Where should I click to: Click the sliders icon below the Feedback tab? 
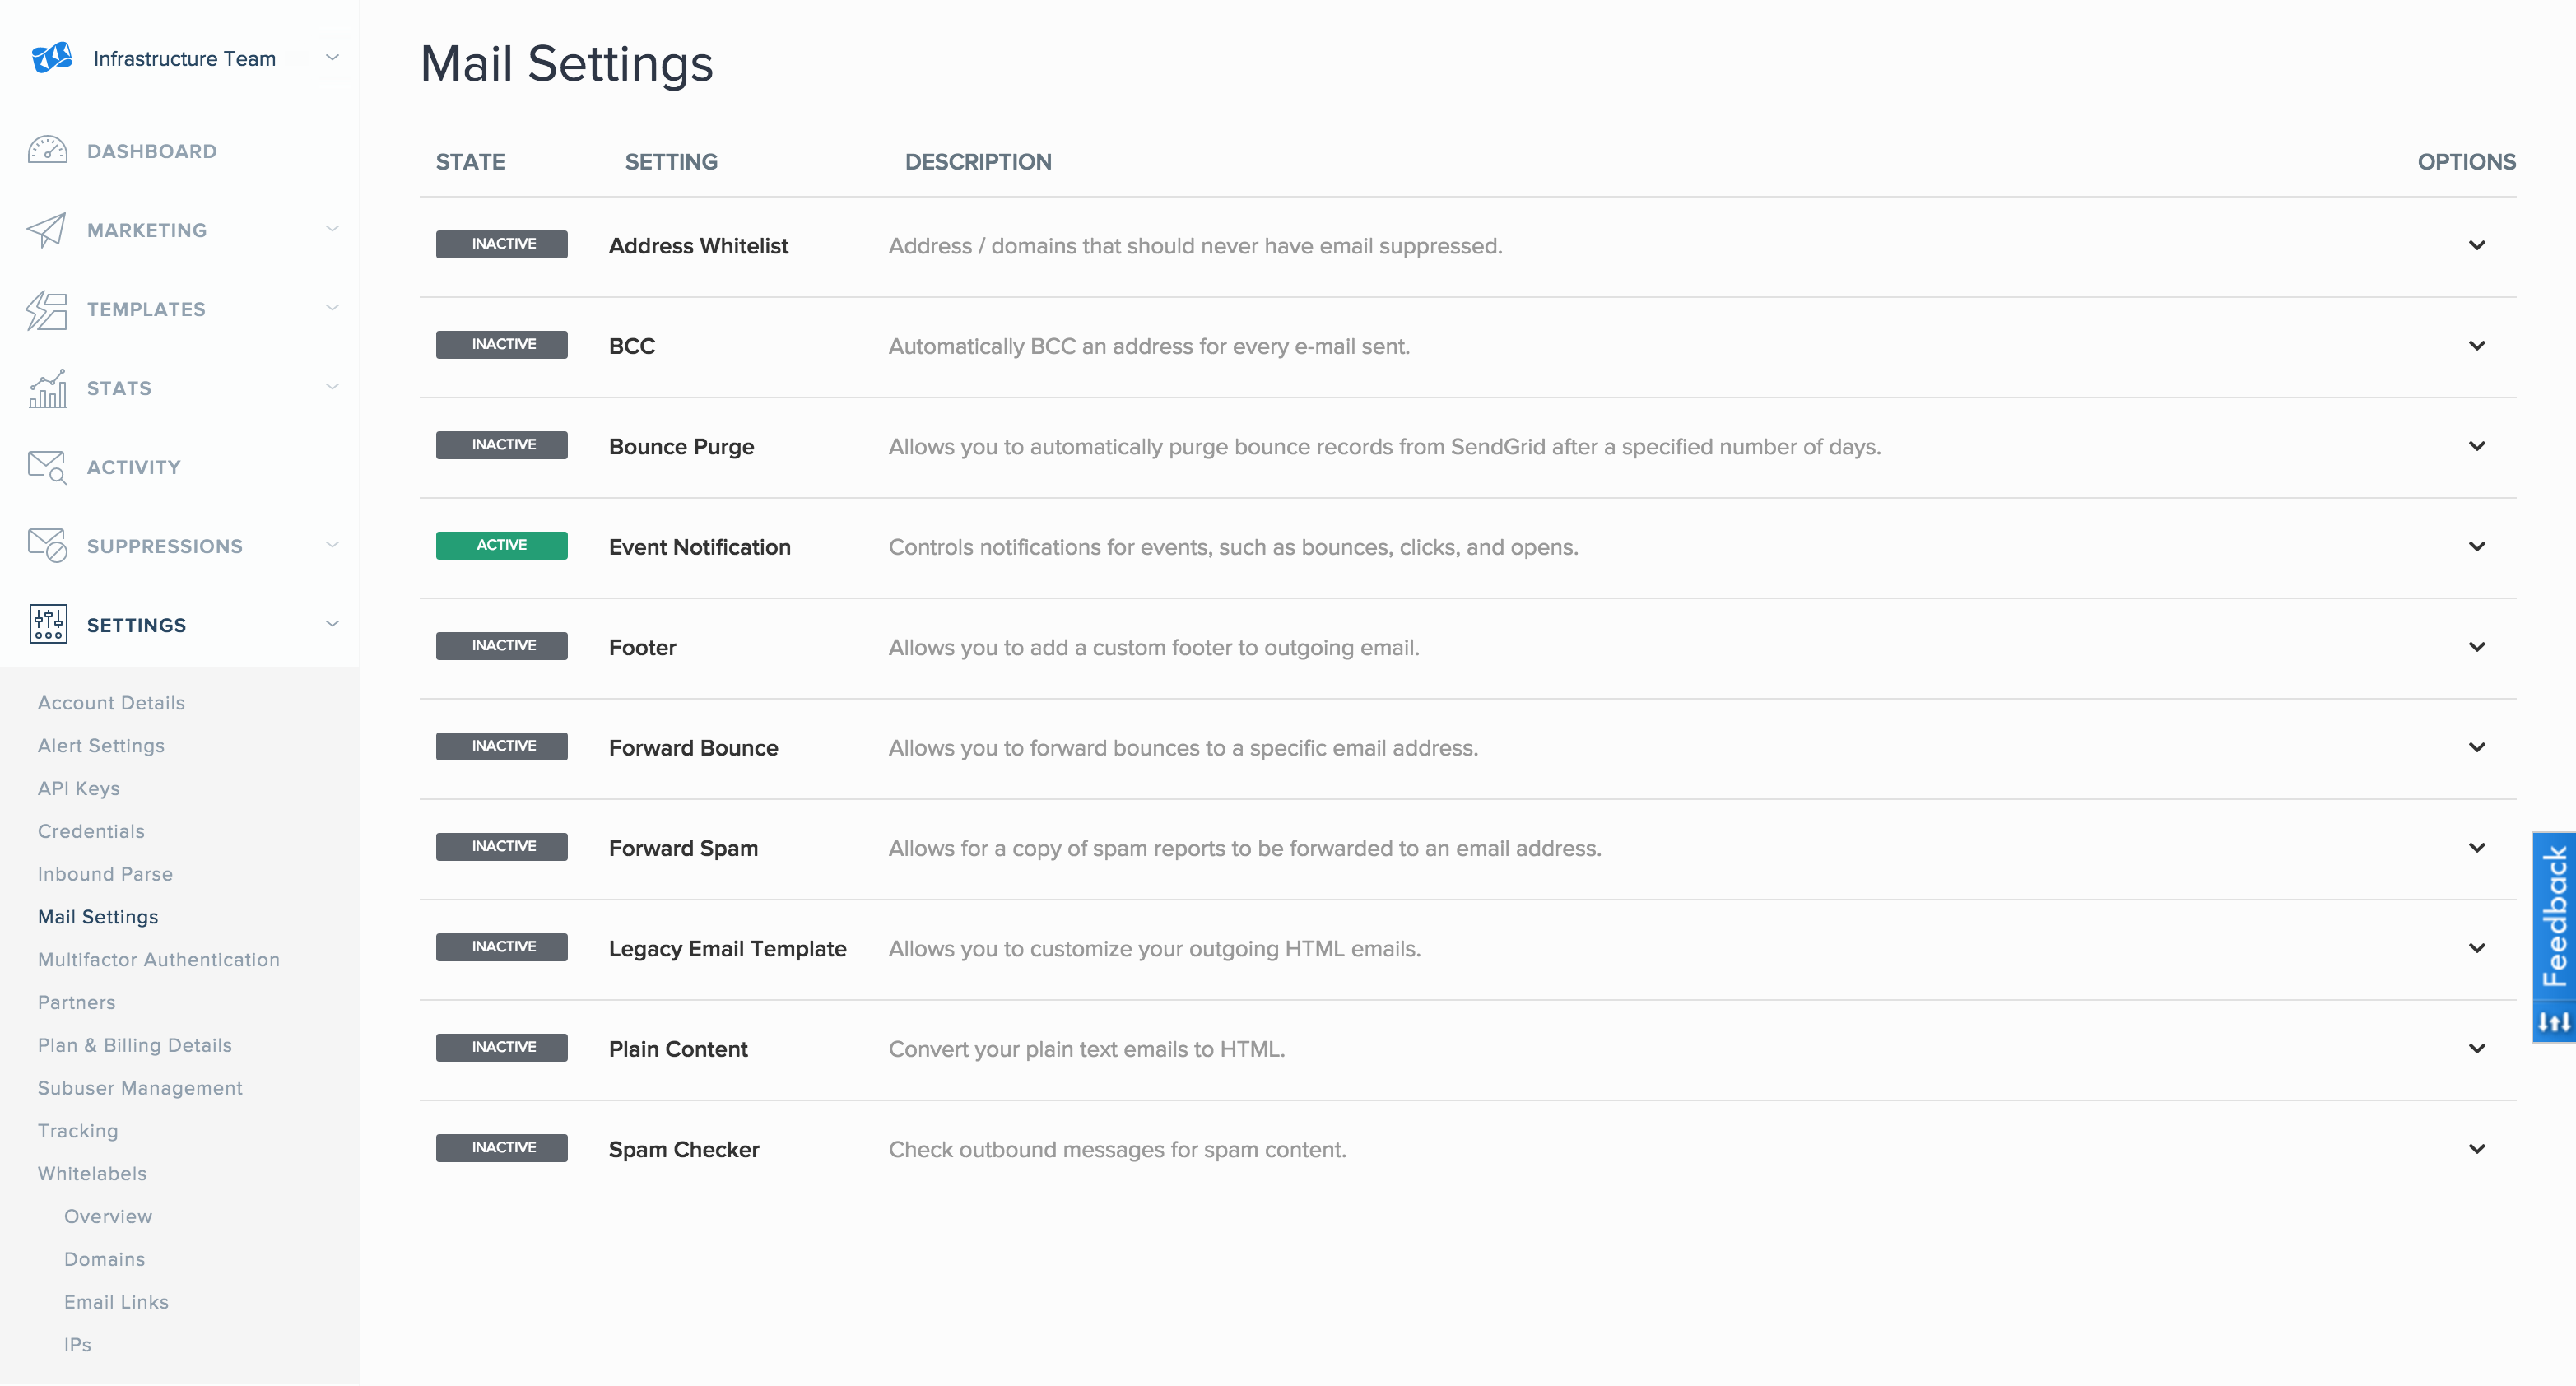(2553, 1020)
